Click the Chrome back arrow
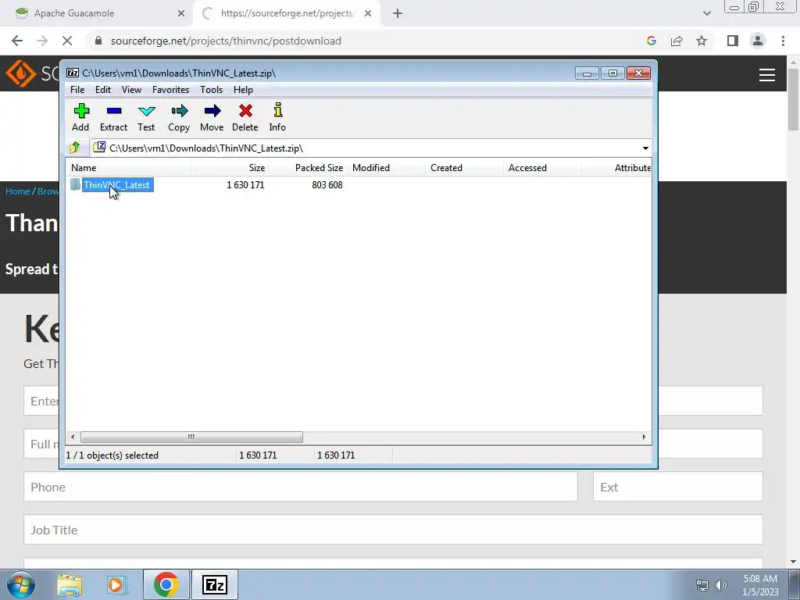800x600 pixels. click(17, 41)
